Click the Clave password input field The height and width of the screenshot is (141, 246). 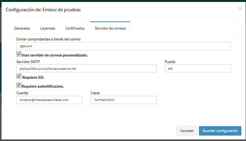pos(124,100)
